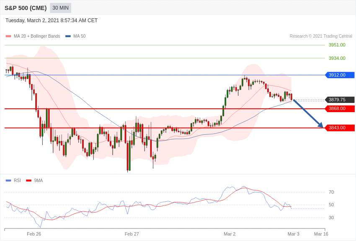This screenshot has width=356, height=241.
Task: Click the red 9MA legend swatch
Action: pos(29,180)
